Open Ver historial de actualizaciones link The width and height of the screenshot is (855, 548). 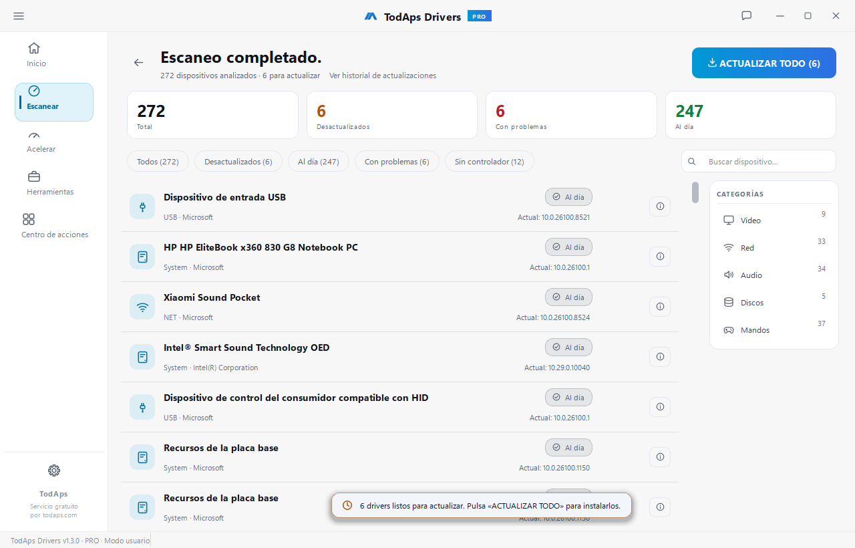tap(383, 76)
